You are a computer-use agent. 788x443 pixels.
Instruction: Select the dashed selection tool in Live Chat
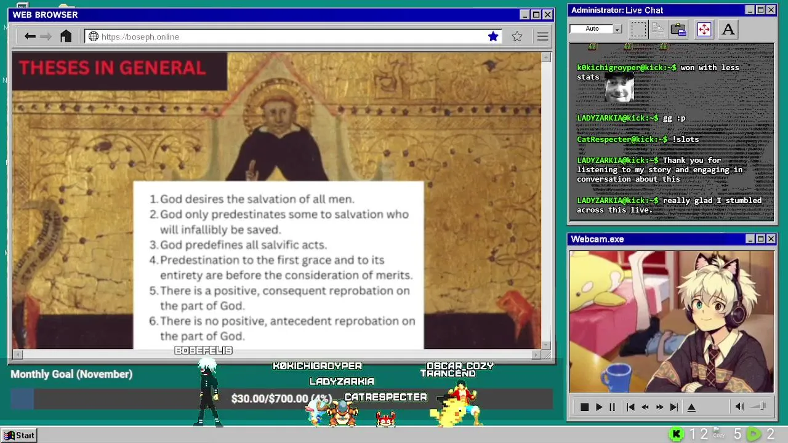[638, 29]
